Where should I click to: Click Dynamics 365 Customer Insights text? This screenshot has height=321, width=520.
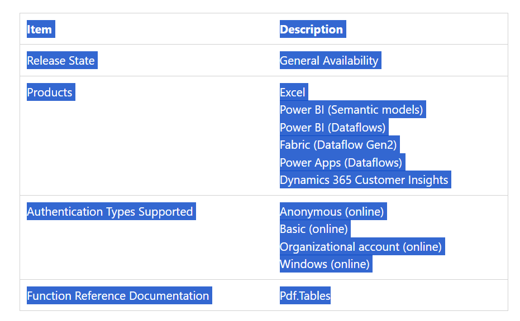tap(364, 180)
